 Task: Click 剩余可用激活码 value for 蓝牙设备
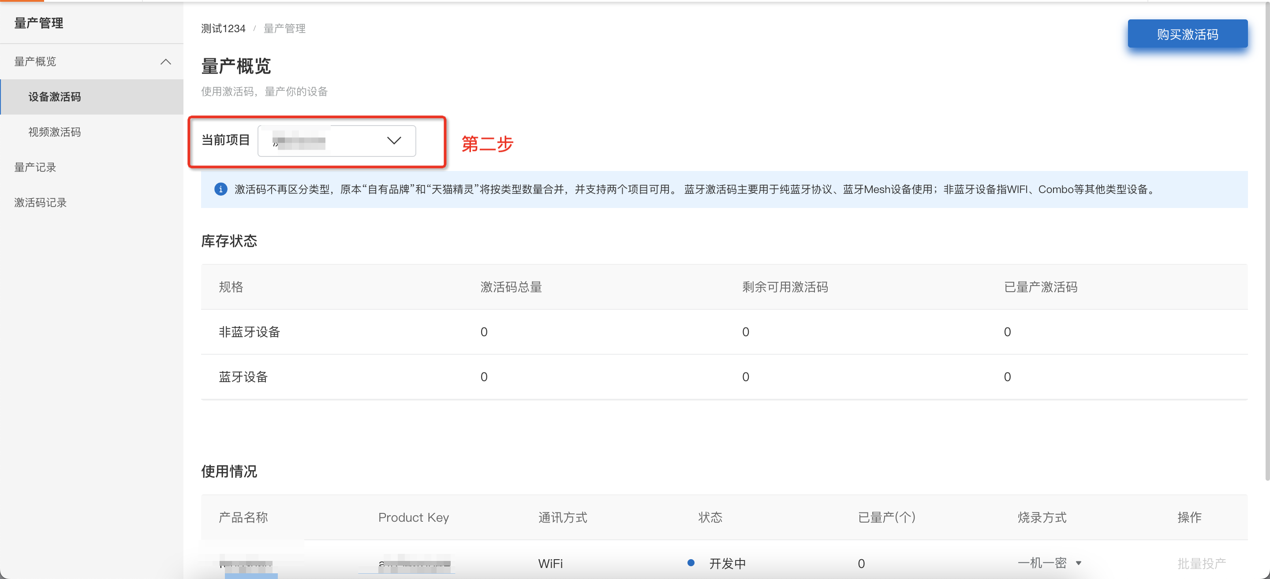[x=745, y=376]
